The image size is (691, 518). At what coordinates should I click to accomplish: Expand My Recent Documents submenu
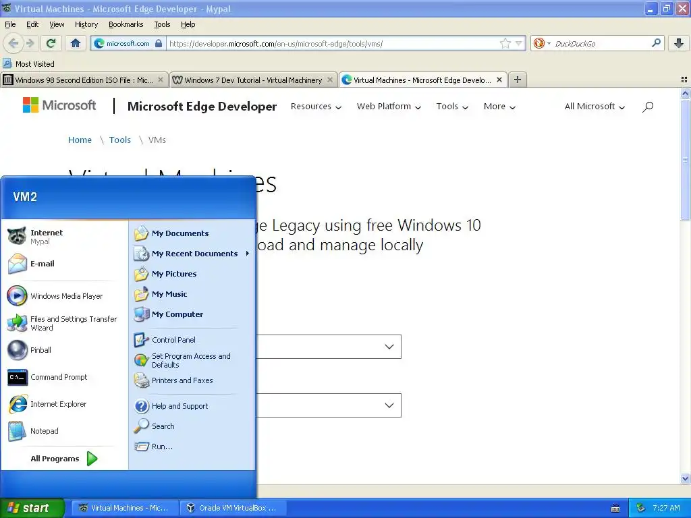click(192, 254)
